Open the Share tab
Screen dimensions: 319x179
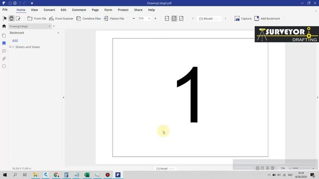coord(138,10)
